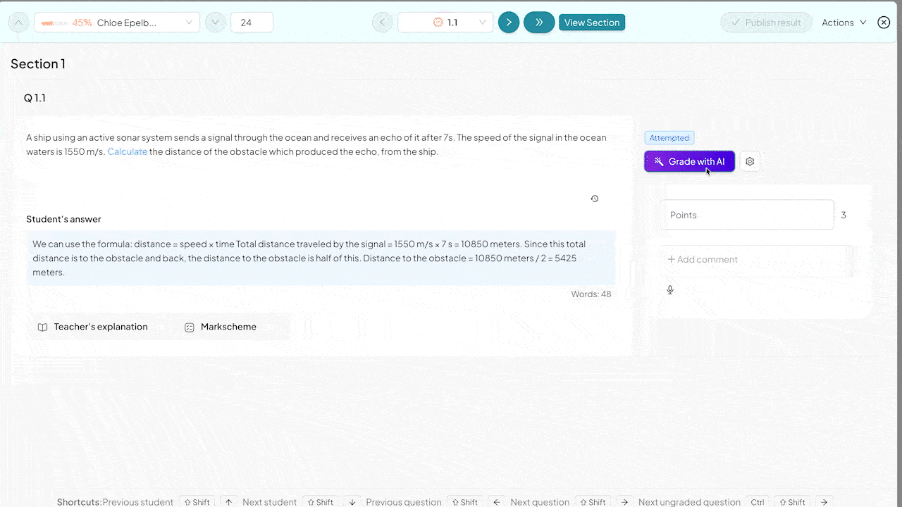Click the student number field showing 24
902x507 pixels.
252,23
